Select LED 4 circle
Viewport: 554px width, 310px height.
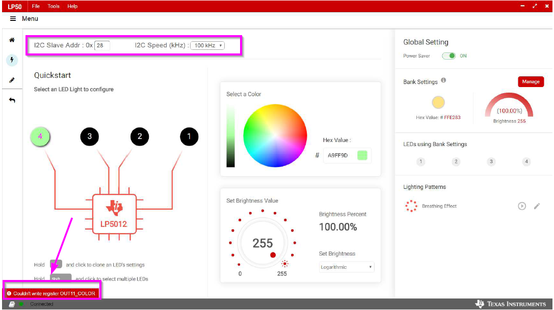(40, 136)
